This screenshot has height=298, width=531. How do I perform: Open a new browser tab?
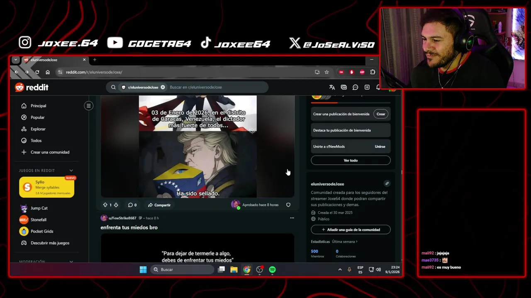tap(95, 60)
